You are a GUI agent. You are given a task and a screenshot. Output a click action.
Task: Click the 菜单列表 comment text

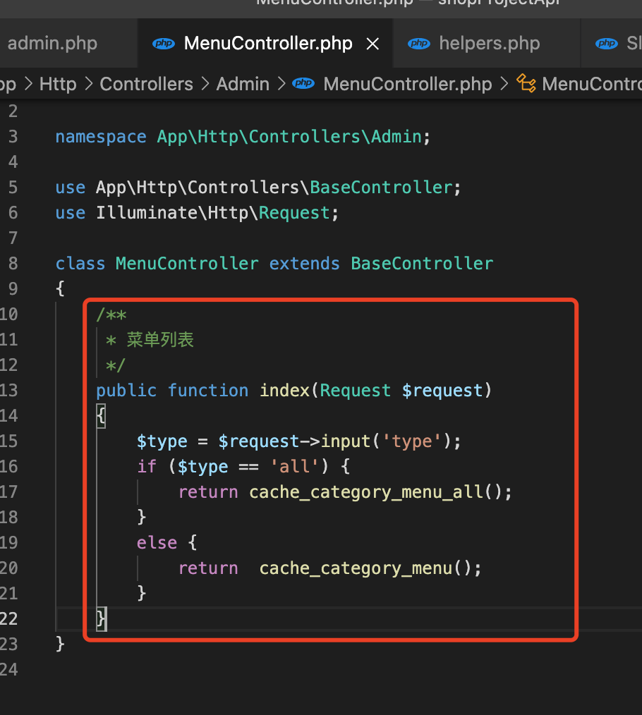click(x=160, y=340)
